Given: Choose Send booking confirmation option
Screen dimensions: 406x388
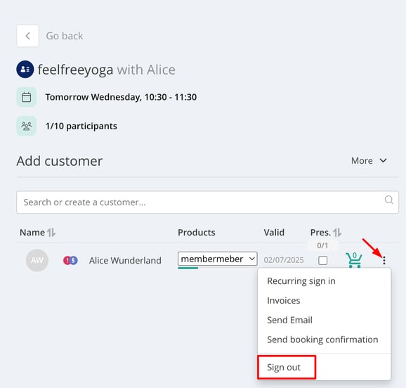Looking at the screenshot, I should [322, 339].
